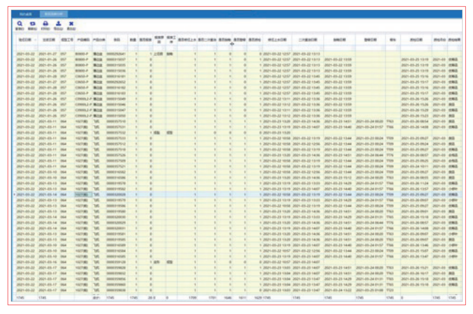Select the highlighted second tab
The image size is (473, 314).
[x=54, y=14]
